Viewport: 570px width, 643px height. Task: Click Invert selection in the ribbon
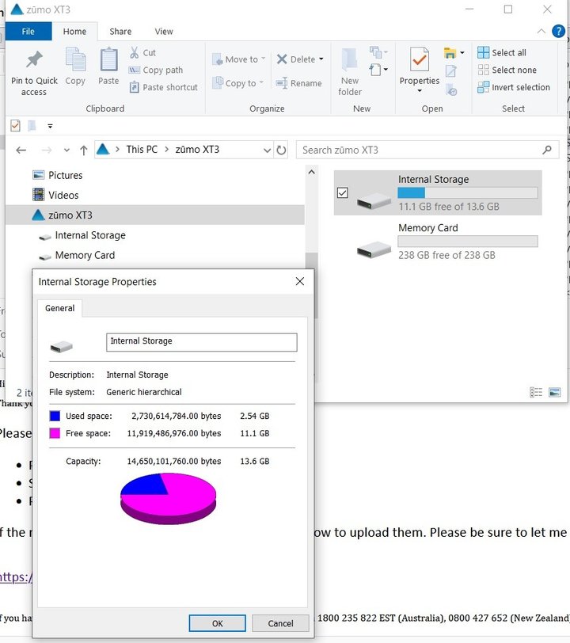click(x=514, y=87)
